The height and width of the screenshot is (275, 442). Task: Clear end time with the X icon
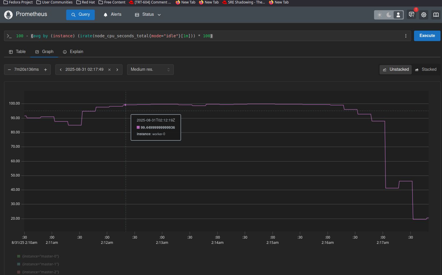coord(109,70)
